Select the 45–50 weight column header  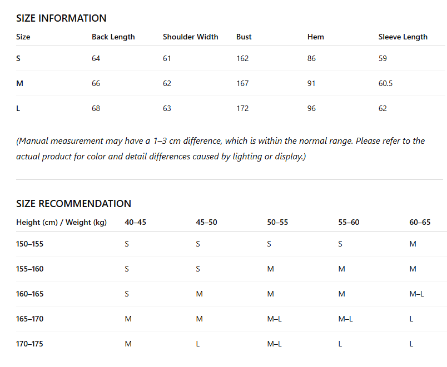[206, 222]
